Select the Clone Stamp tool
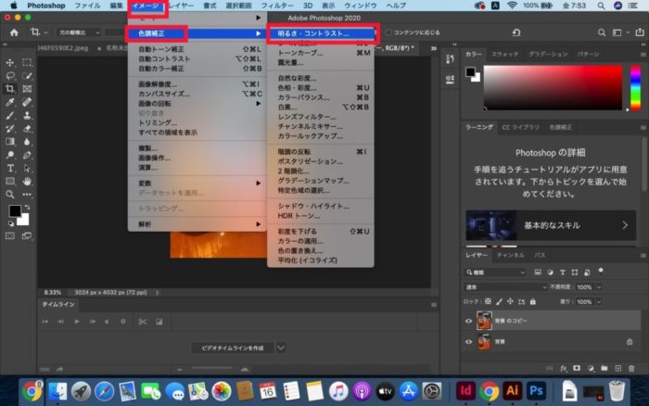The width and height of the screenshot is (649, 406). tap(27, 116)
